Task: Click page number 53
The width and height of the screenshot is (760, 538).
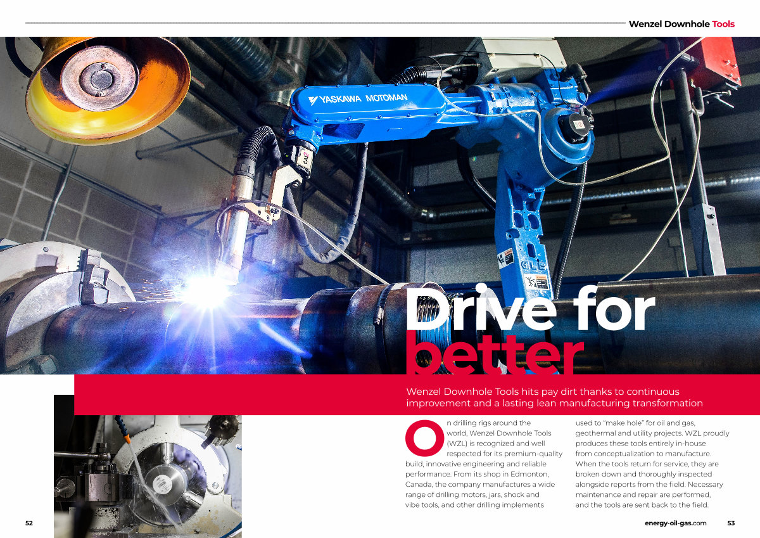Action: coord(731,523)
